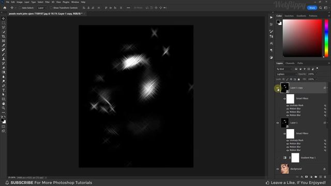The image size is (331, 186).
Task: Open the search icon at top right
Action: tap(321, 8)
